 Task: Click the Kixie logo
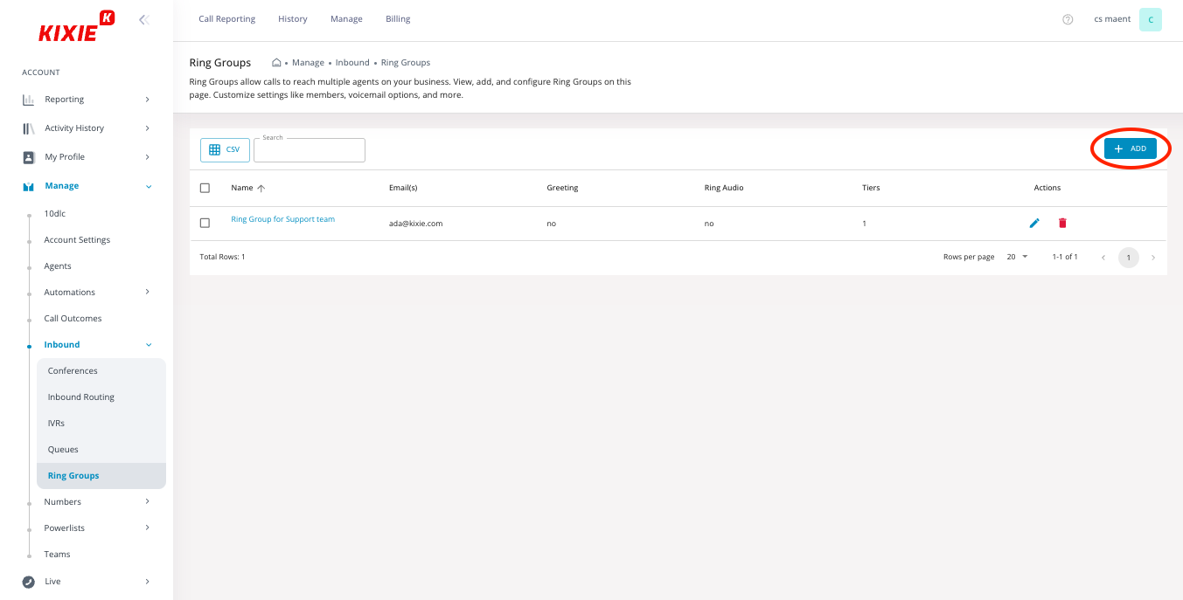[76, 26]
